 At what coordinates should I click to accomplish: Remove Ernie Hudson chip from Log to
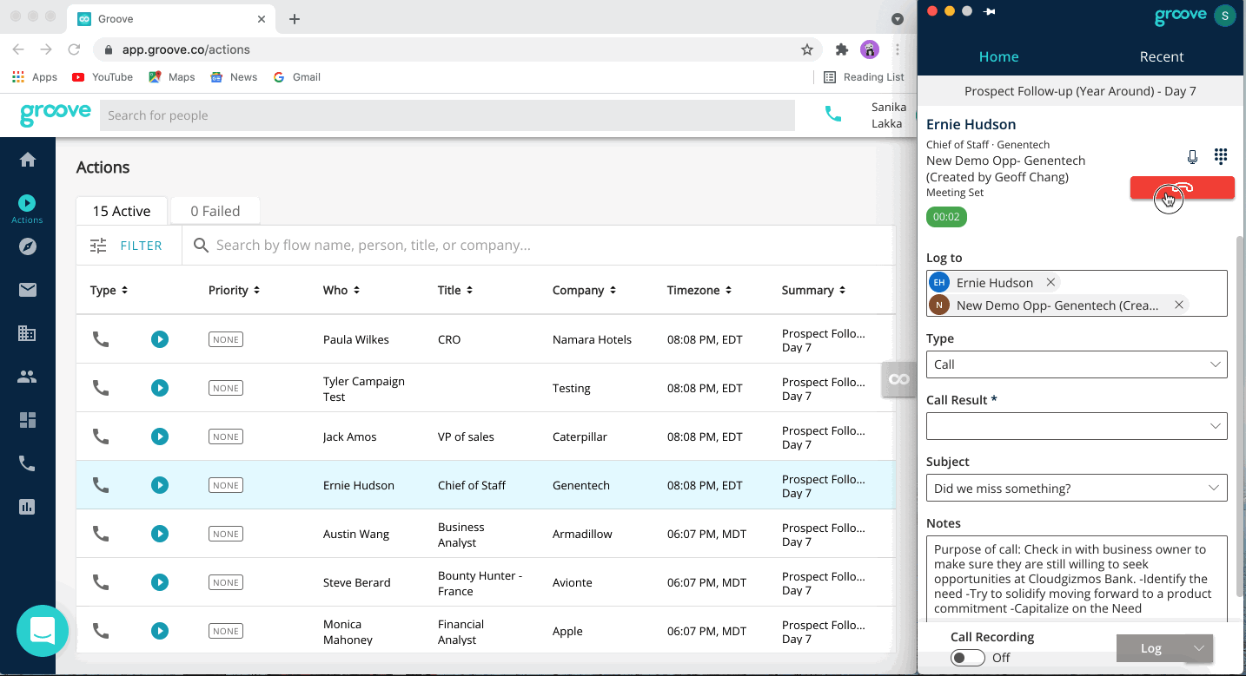click(1050, 282)
